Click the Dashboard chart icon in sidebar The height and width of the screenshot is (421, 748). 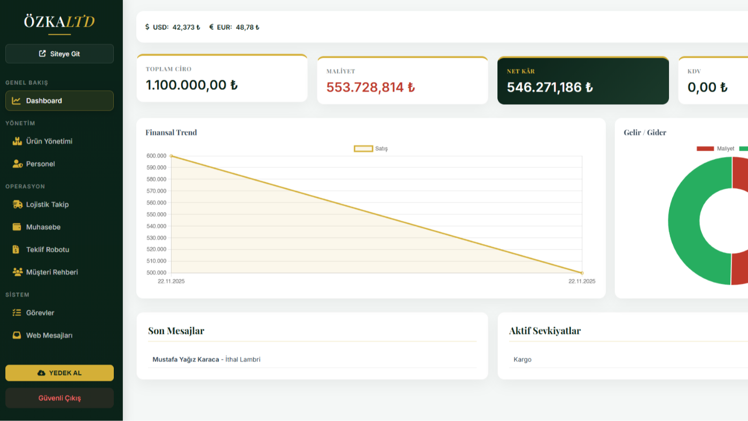[x=17, y=100]
